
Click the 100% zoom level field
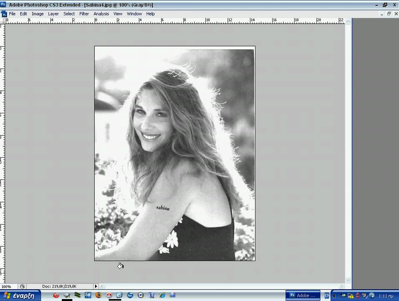point(7,286)
